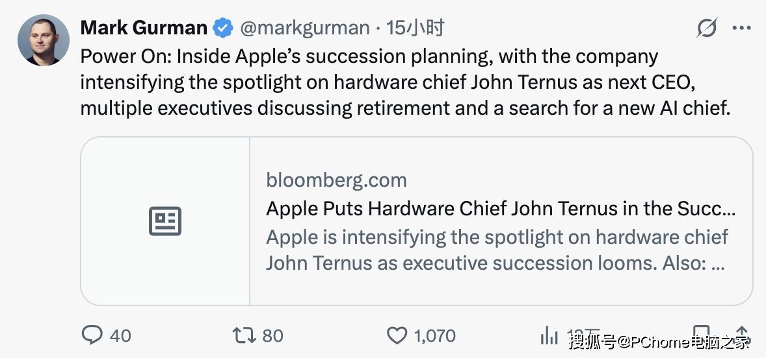Click the article placeholder icon in link card
This screenshot has height=358, width=766.
(165, 221)
